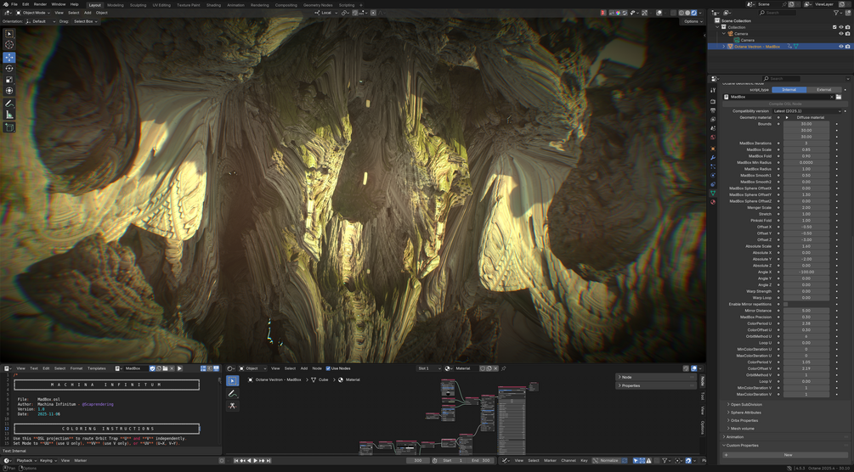Image resolution: width=854 pixels, height=472 pixels.
Task: Pick the Annotate tool
Action: pyautogui.click(x=9, y=103)
